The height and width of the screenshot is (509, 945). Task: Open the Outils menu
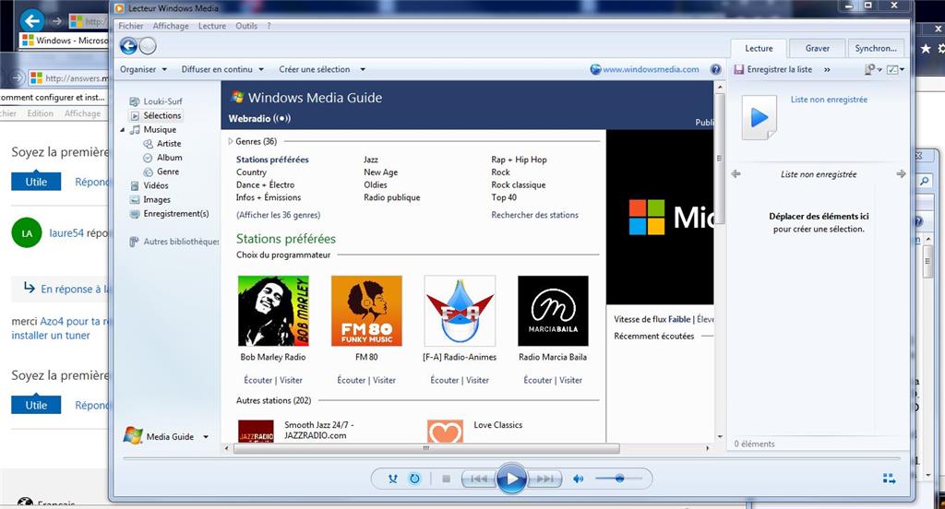(246, 26)
